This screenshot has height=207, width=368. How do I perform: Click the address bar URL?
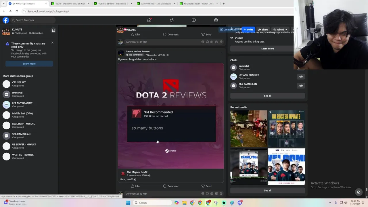click(48, 11)
